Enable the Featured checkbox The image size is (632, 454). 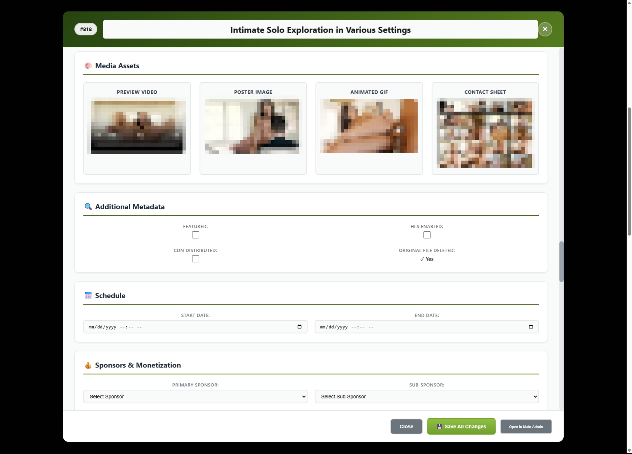pos(195,235)
